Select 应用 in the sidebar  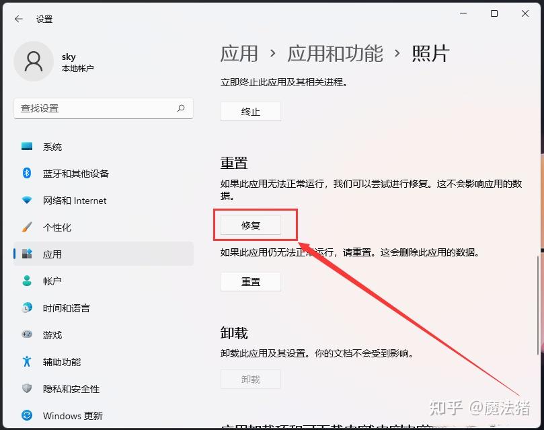(x=104, y=254)
